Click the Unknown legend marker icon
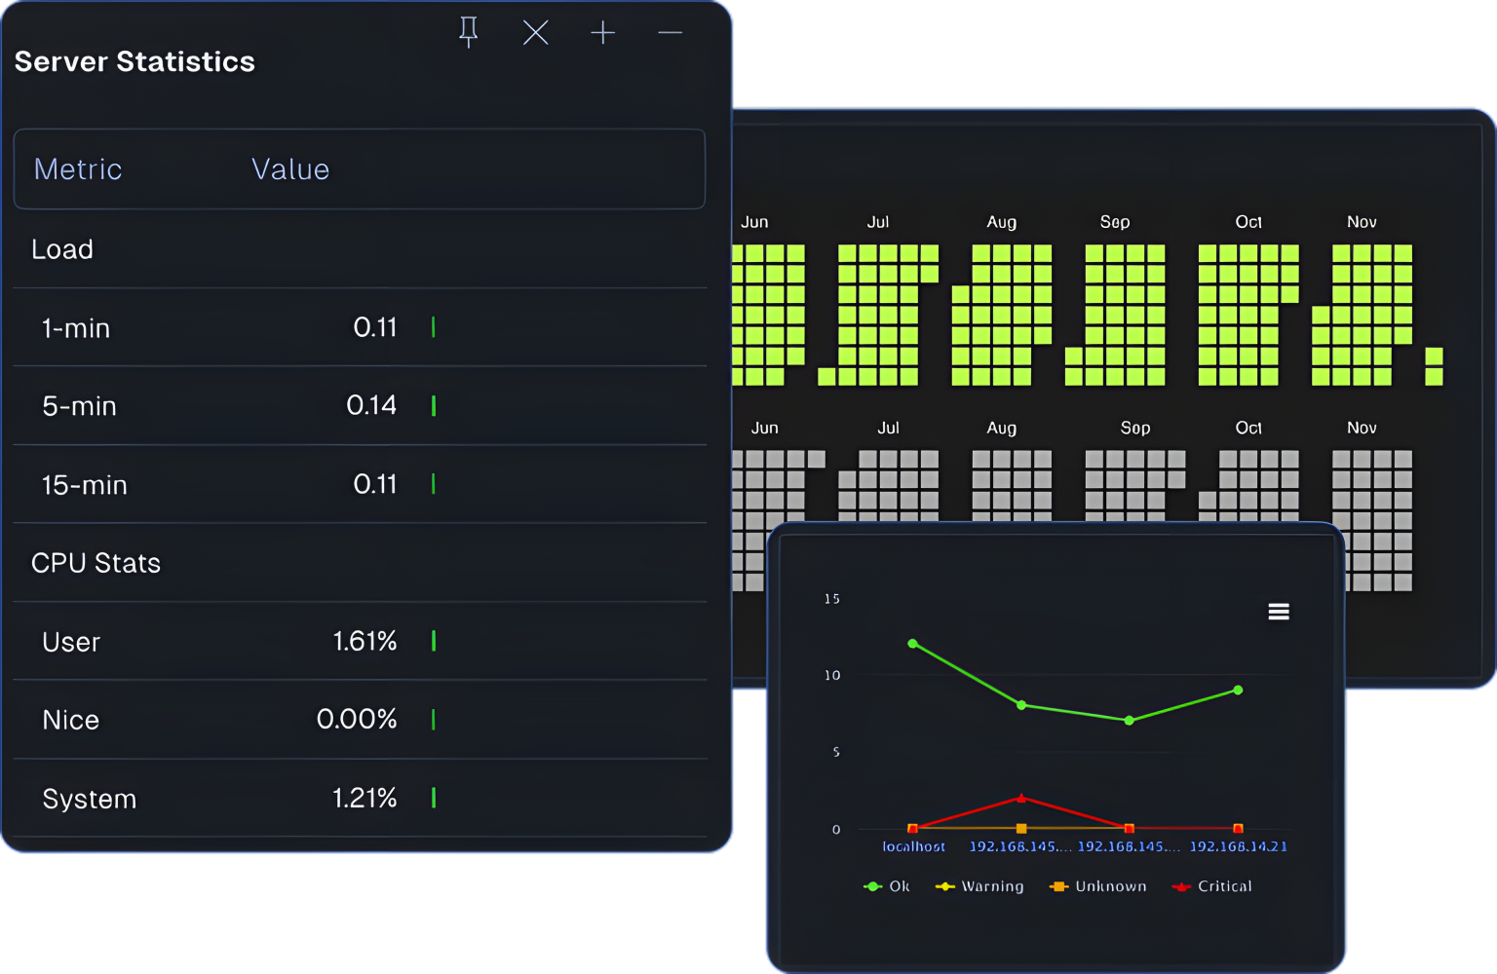 pyautogui.click(x=1057, y=886)
